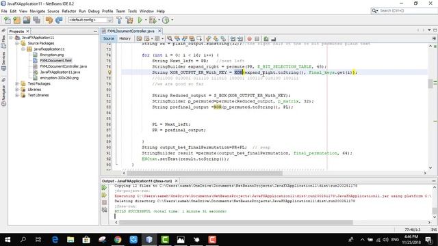Toggle the Bookmark icon in editor toolbar
The width and height of the screenshot is (438, 246).
click(x=223, y=39)
